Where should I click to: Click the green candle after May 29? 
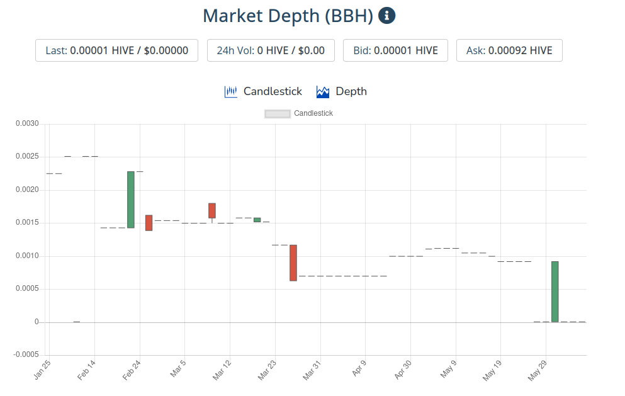(555, 291)
